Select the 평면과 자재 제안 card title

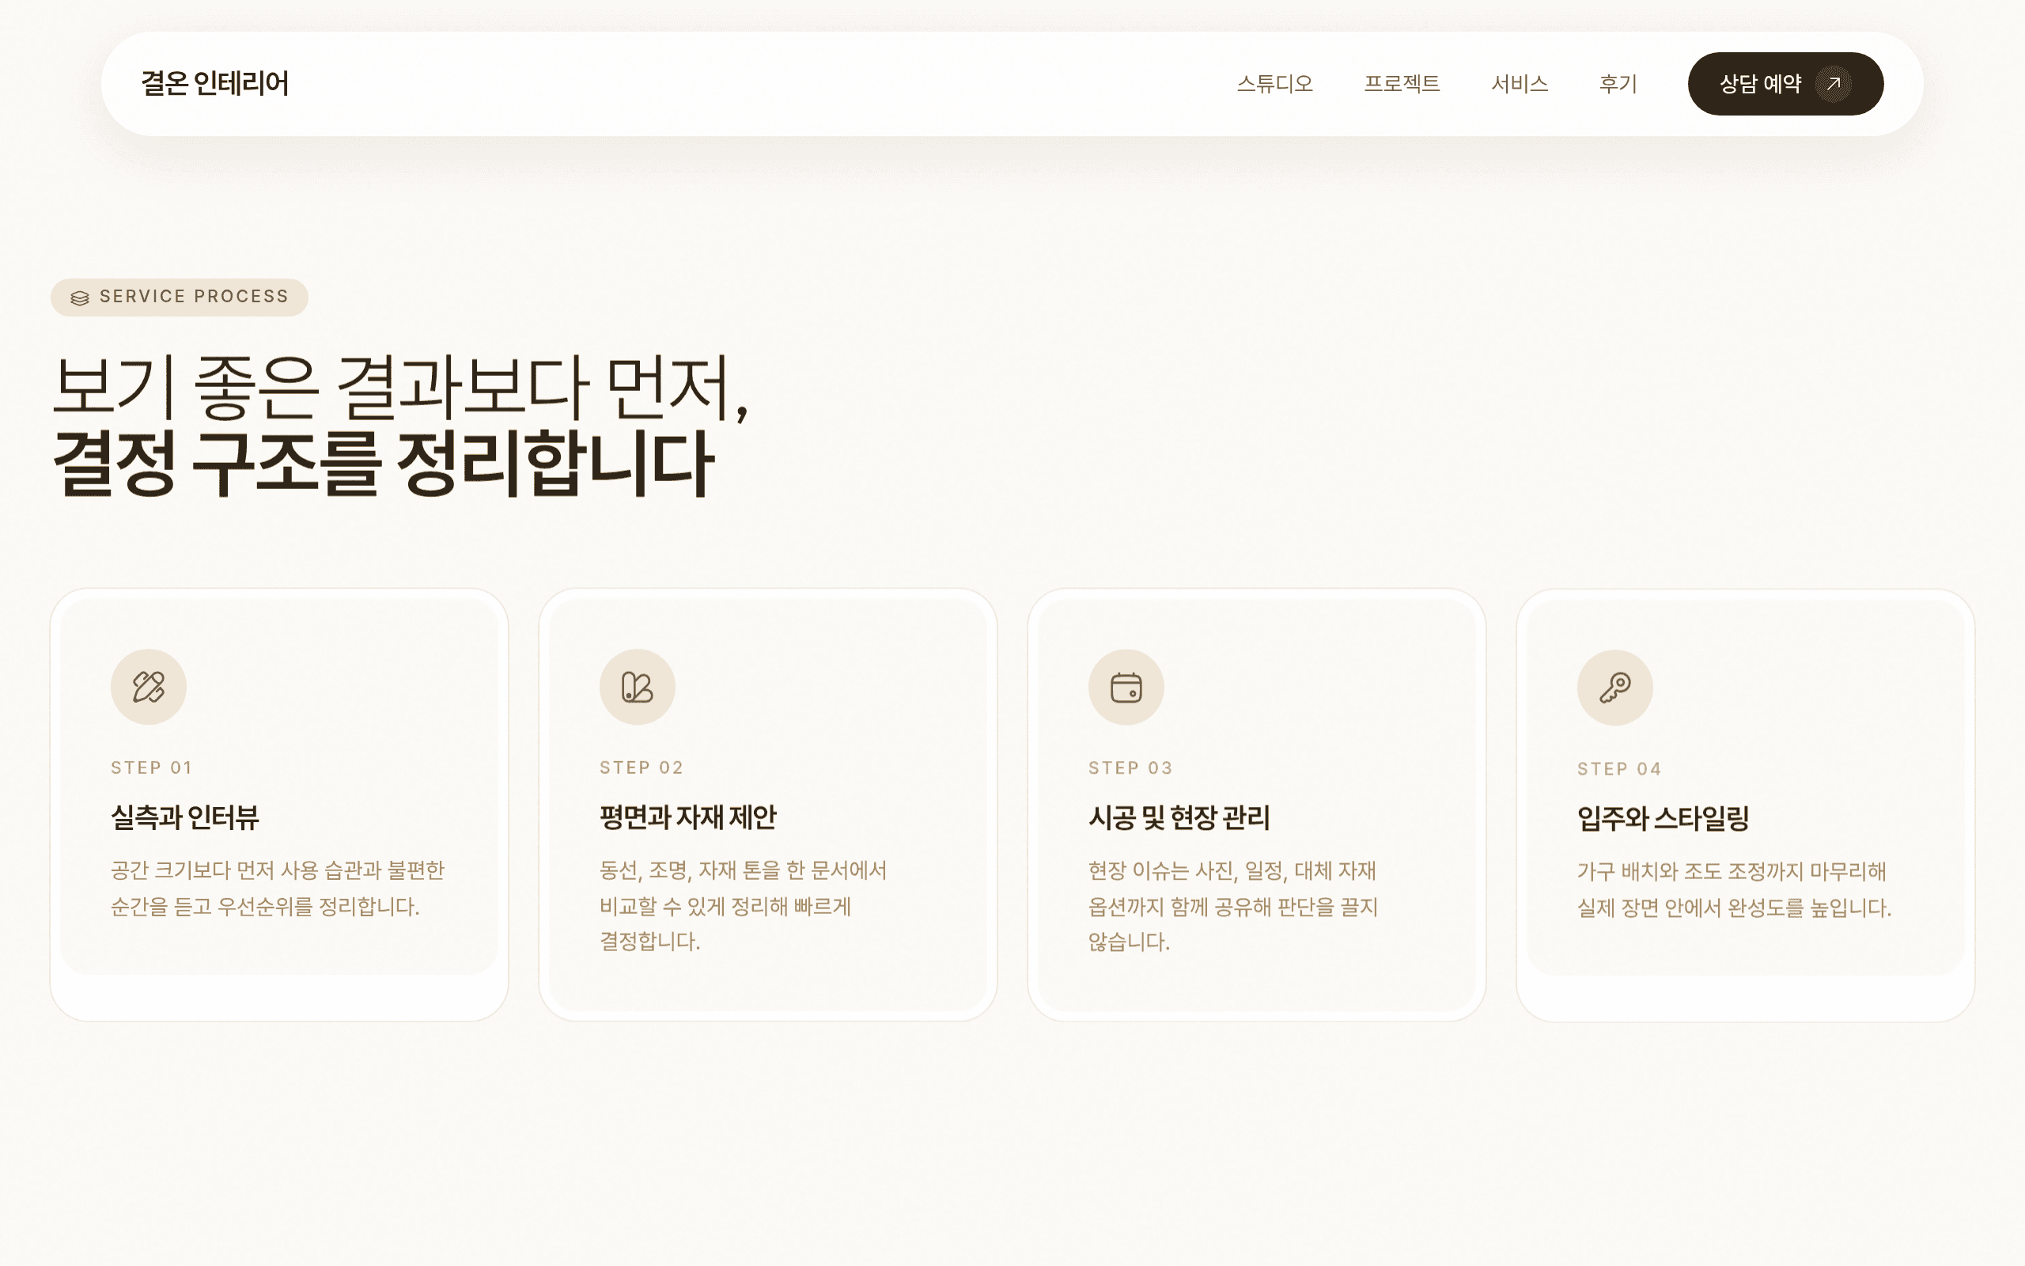688,818
